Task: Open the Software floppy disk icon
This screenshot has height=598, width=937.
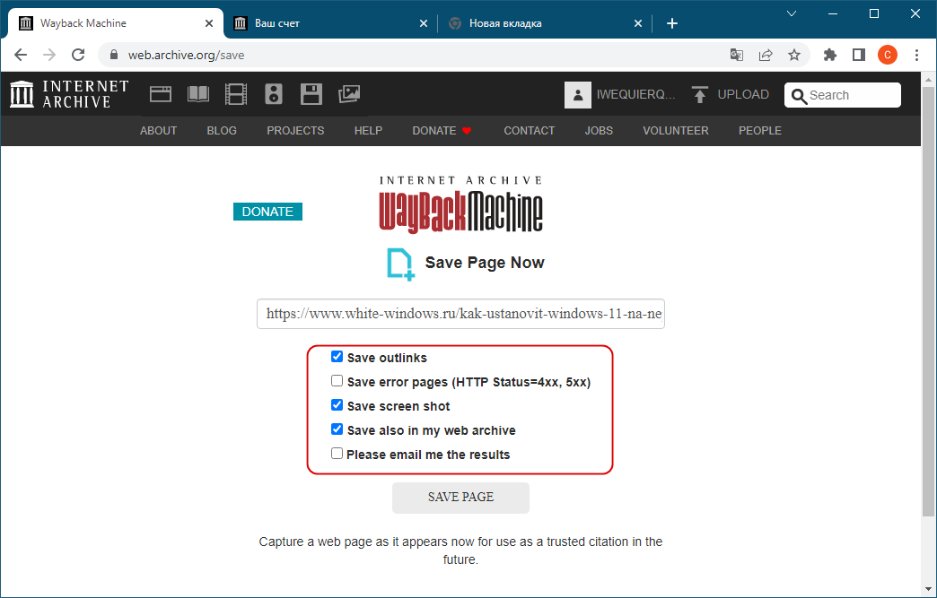Action: coord(311,94)
